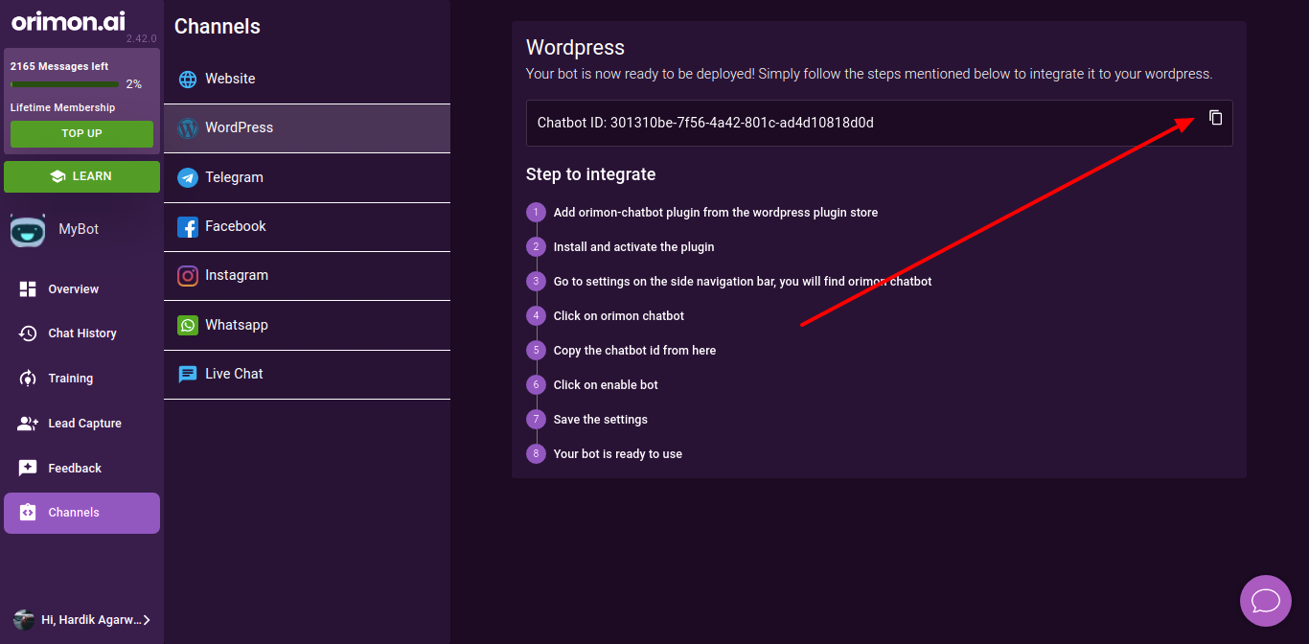Open the Training section
The height and width of the screenshot is (644, 1309).
coord(71,379)
